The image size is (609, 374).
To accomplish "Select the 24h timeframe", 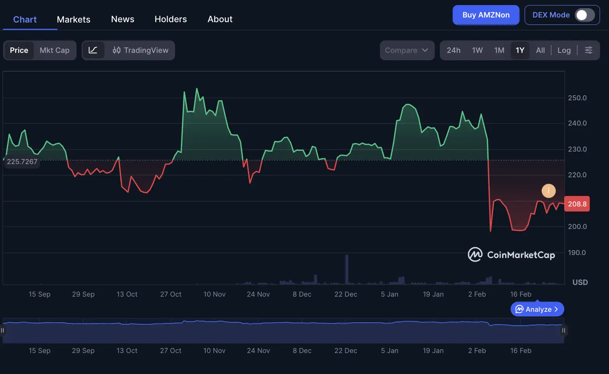I will (x=453, y=50).
